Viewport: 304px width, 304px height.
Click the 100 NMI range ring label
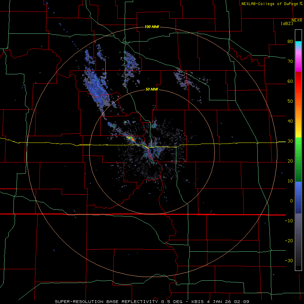(152, 27)
